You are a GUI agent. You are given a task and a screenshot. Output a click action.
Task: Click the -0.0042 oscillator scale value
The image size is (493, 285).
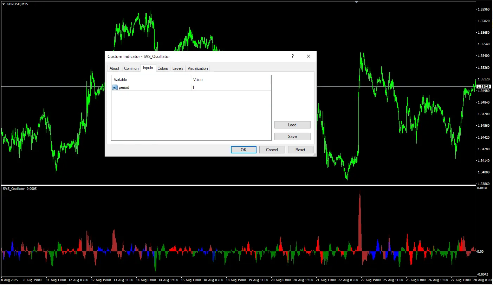click(482, 274)
